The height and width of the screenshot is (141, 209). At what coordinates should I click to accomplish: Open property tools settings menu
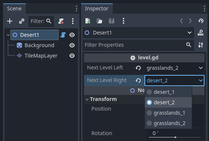click(x=201, y=45)
